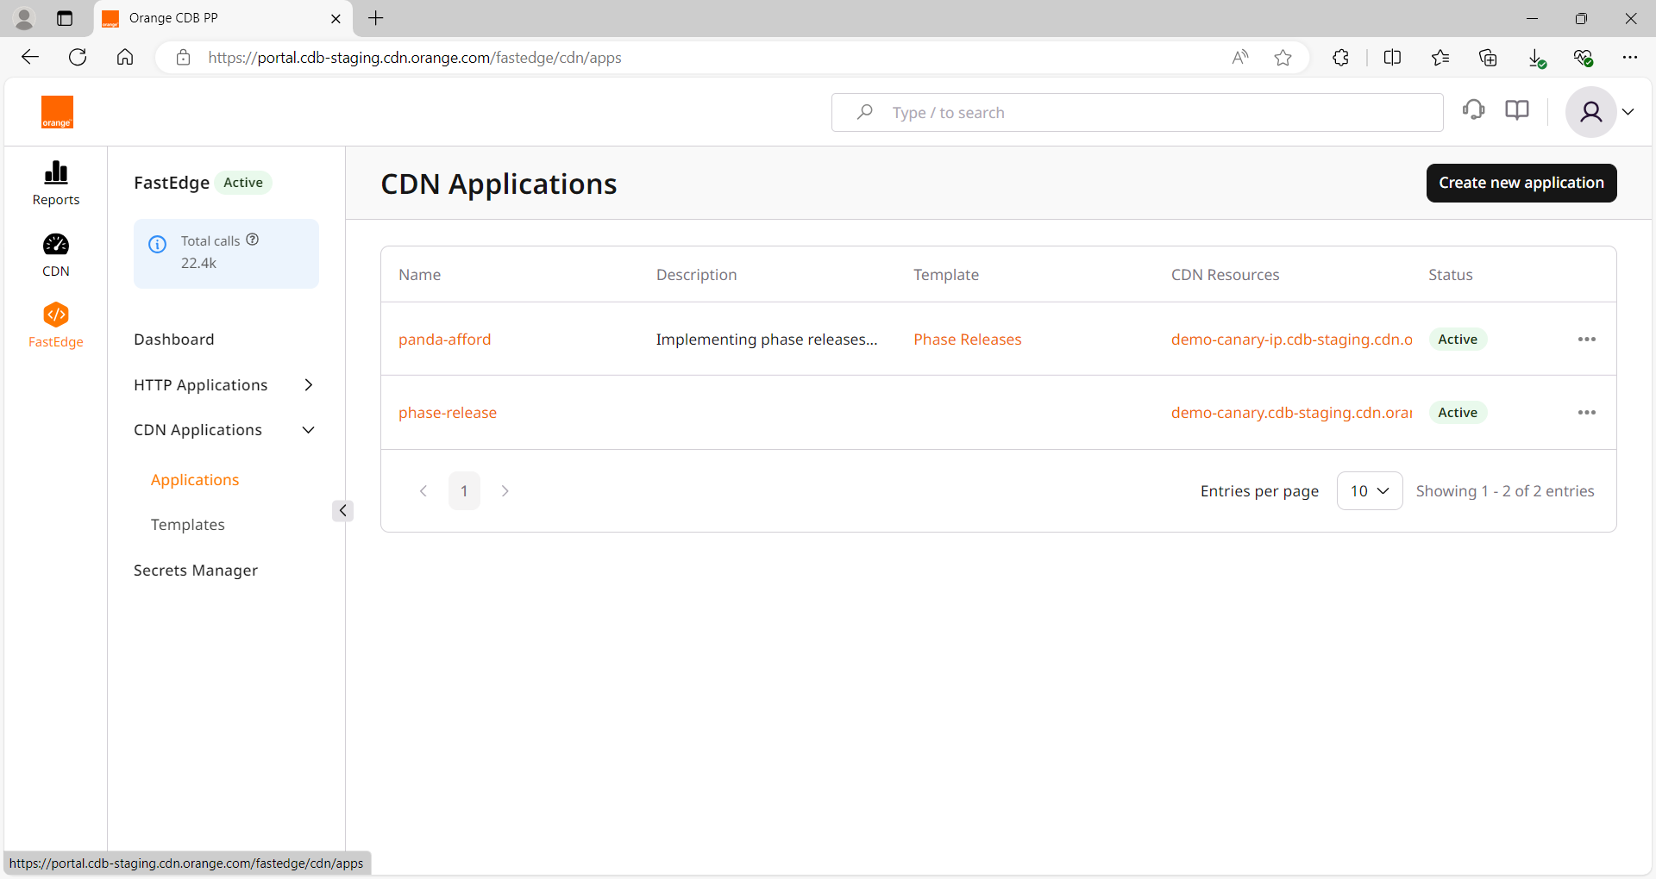Click the CDN gauge icon in sidebar
This screenshot has width=1656, height=879.
click(56, 246)
